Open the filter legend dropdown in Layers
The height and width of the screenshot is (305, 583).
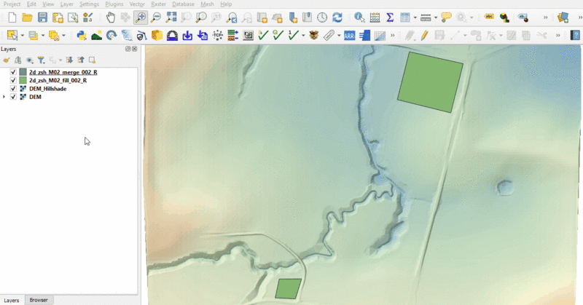[x=42, y=60]
